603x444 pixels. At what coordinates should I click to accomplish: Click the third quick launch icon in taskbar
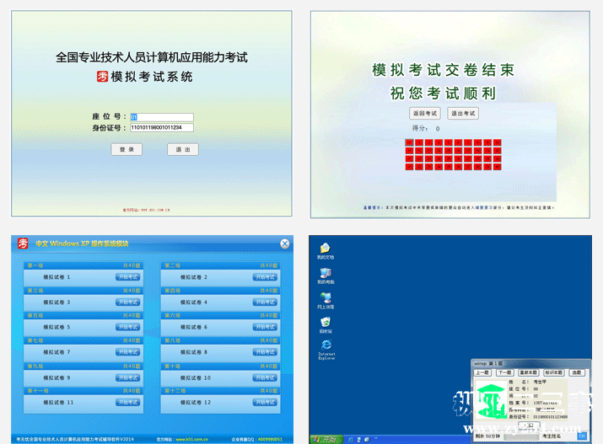[x=367, y=439]
